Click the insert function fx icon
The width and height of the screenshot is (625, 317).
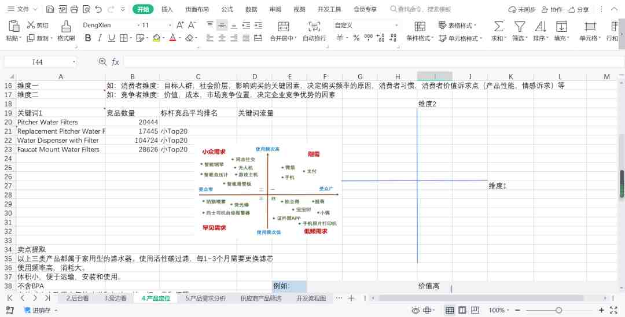(115, 62)
